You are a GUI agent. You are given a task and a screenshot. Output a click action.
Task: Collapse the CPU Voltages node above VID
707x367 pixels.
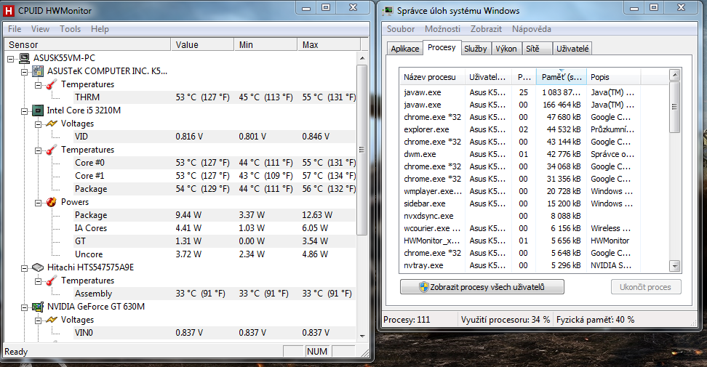(x=39, y=124)
